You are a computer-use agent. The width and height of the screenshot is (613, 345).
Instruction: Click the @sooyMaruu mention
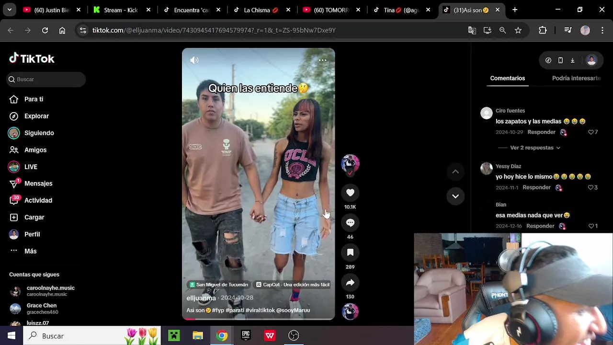(x=293, y=310)
